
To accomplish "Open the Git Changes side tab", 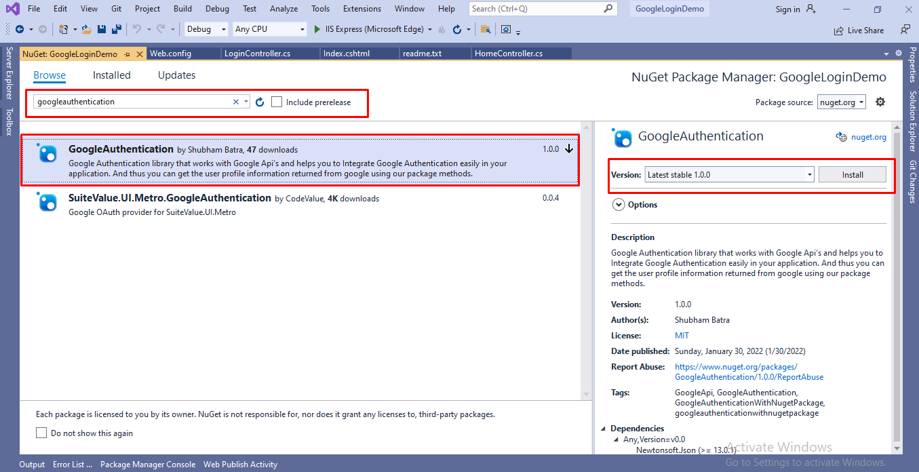I will pos(912,182).
